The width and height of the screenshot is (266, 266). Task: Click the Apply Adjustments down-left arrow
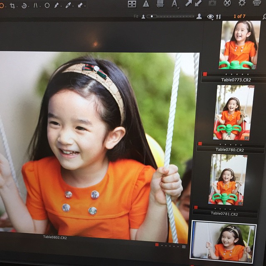pos(198,3)
